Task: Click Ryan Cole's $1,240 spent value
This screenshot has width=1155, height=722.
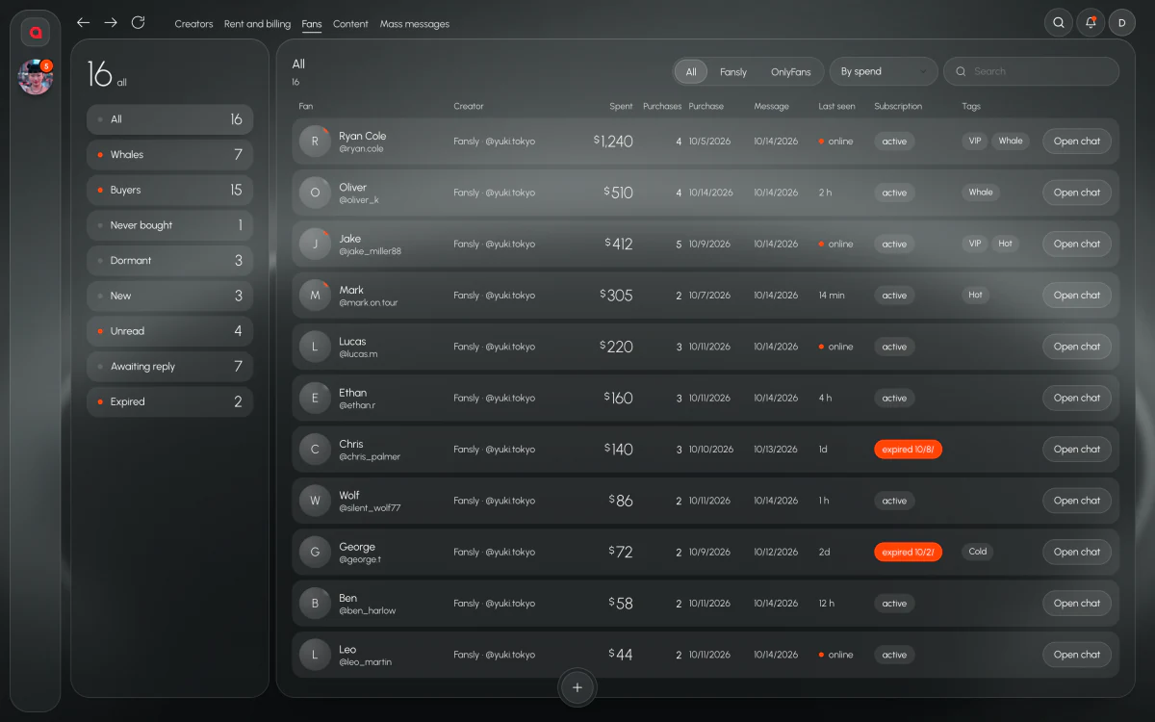Action: pos(613,142)
